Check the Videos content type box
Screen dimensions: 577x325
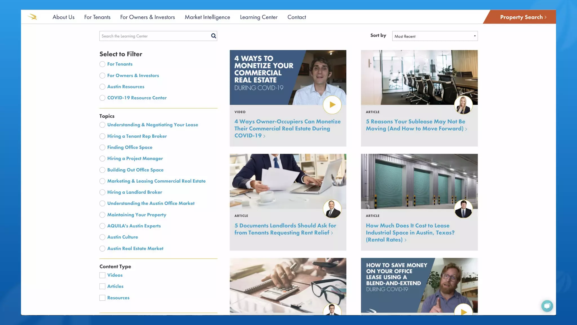coord(102,275)
